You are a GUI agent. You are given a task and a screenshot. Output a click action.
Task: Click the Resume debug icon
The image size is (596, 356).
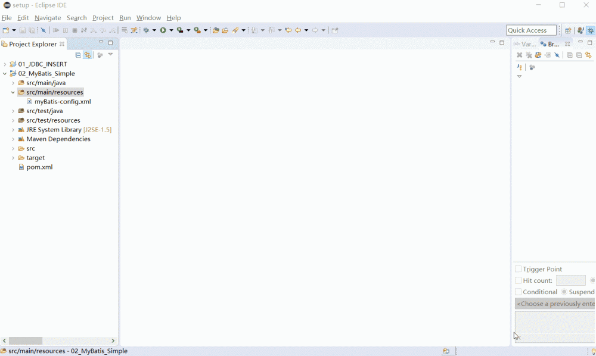click(x=56, y=30)
